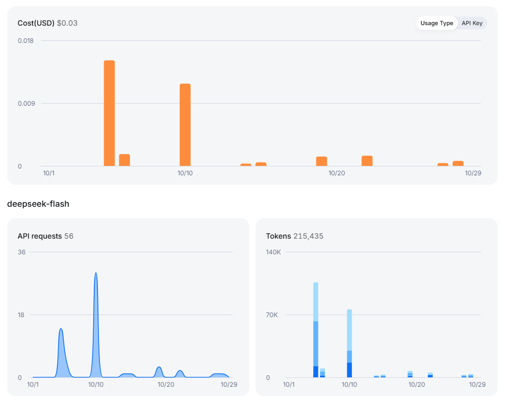Switch the cost view to API Key
Image resolution: width=507 pixels, height=404 pixels.
472,23
